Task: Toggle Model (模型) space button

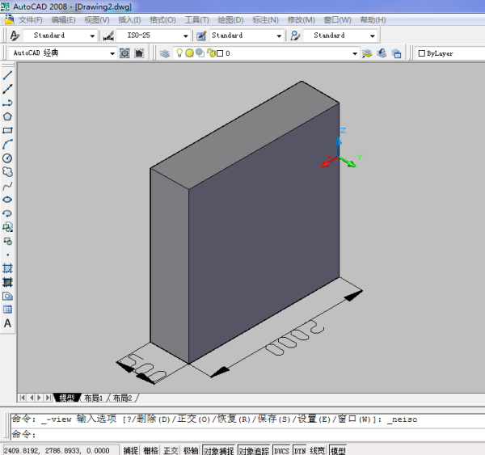Action: pos(338,450)
